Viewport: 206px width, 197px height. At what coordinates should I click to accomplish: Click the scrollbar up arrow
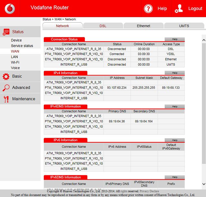click(204, 40)
